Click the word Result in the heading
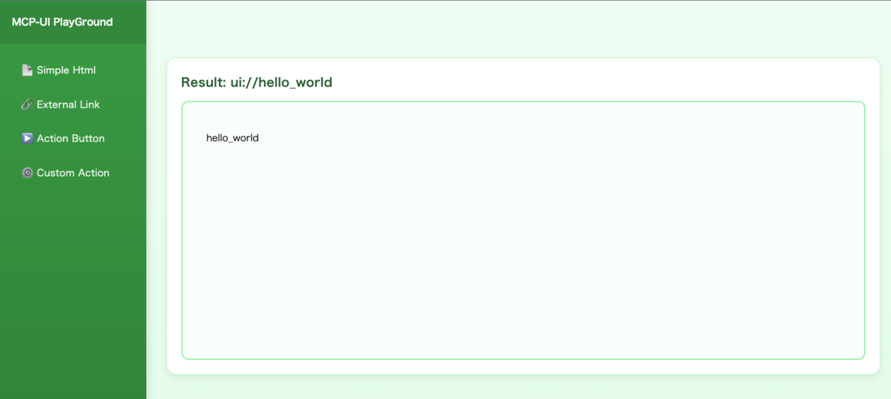 tap(202, 82)
